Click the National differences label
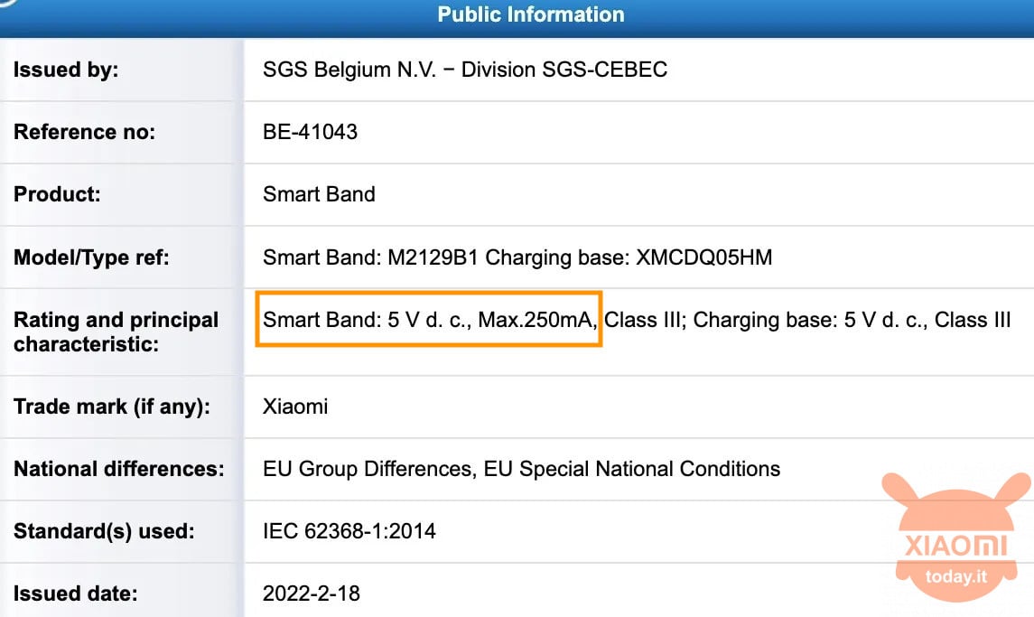This screenshot has width=1034, height=617. click(118, 469)
